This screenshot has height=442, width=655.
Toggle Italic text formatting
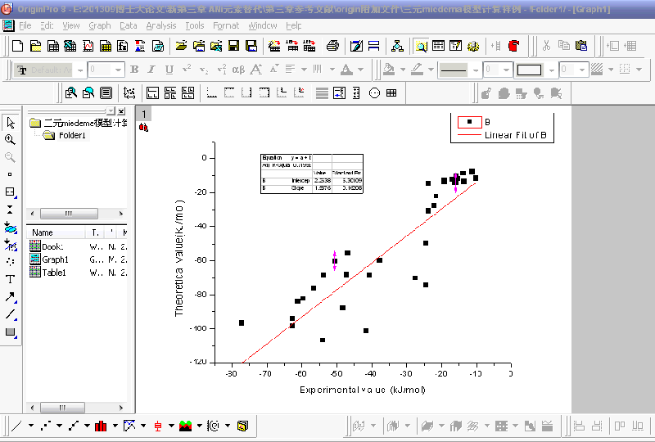tap(152, 70)
